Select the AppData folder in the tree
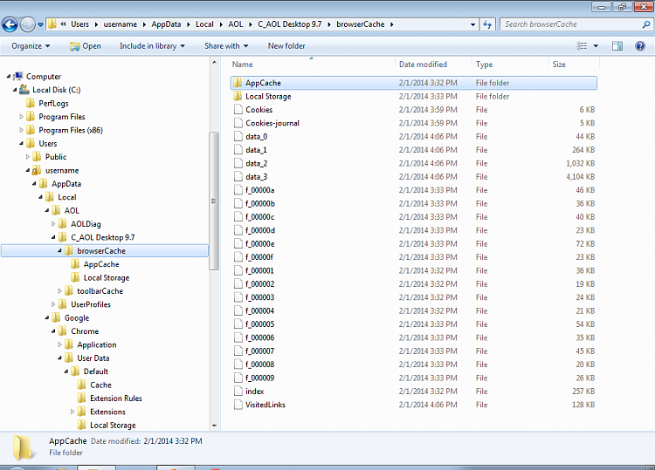The height and width of the screenshot is (470, 655). tap(66, 184)
